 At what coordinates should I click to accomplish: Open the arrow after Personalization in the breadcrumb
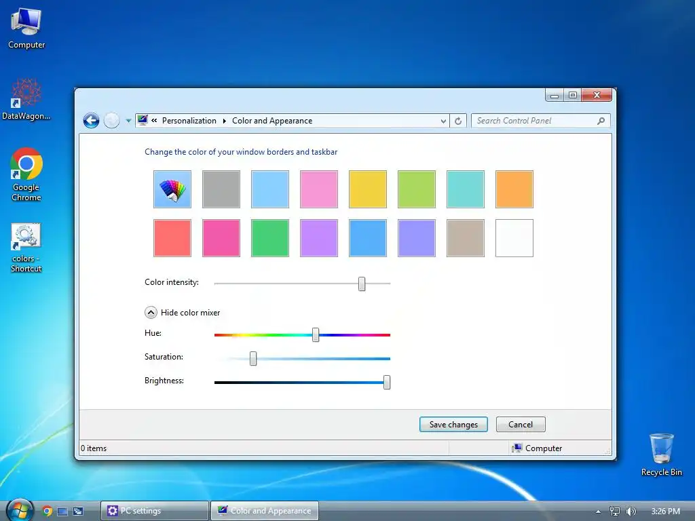224,121
